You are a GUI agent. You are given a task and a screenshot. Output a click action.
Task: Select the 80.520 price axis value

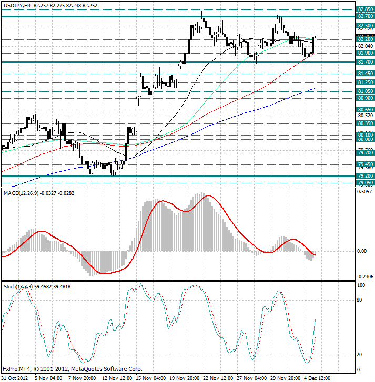[365, 116]
